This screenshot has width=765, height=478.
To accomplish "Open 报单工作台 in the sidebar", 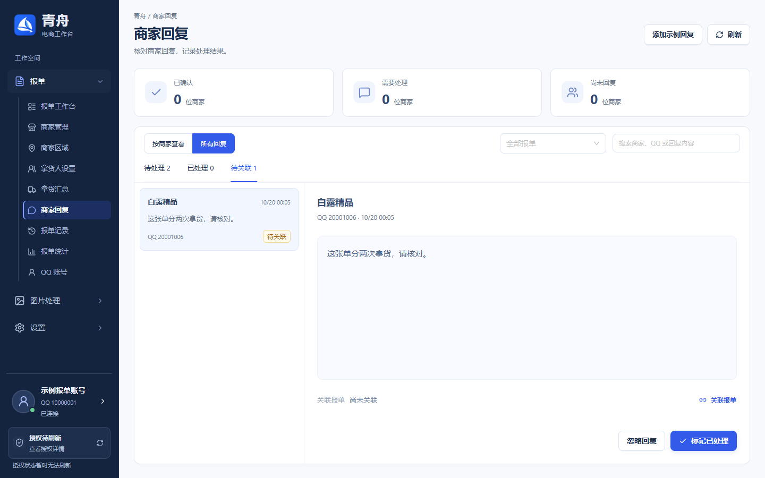I will 67,107.
